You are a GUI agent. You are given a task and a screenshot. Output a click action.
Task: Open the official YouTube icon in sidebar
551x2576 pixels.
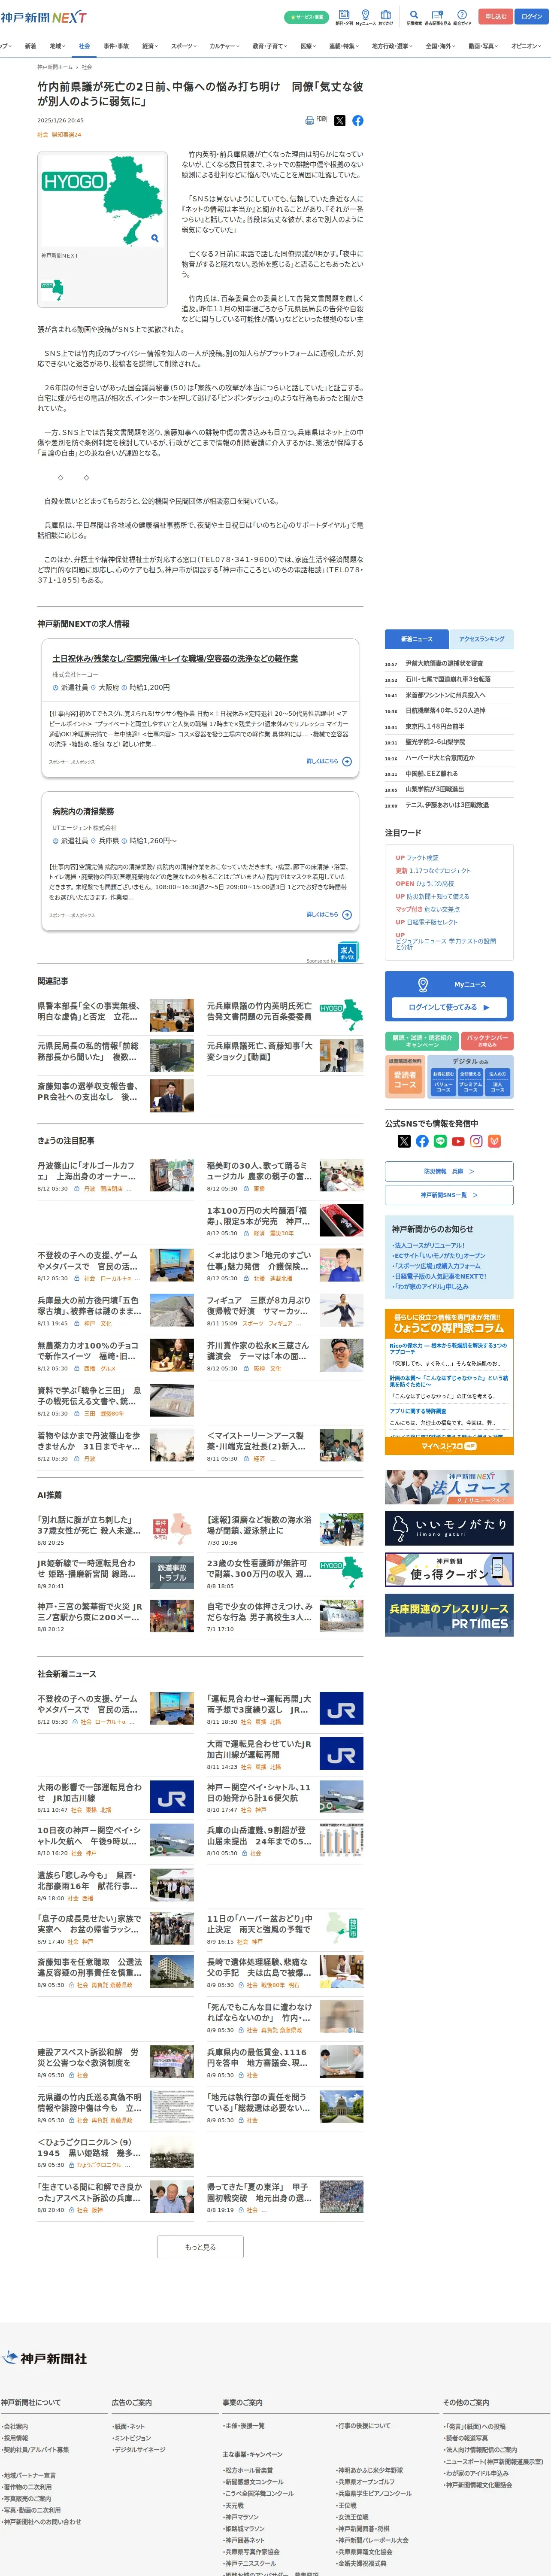click(x=458, y=1141)
